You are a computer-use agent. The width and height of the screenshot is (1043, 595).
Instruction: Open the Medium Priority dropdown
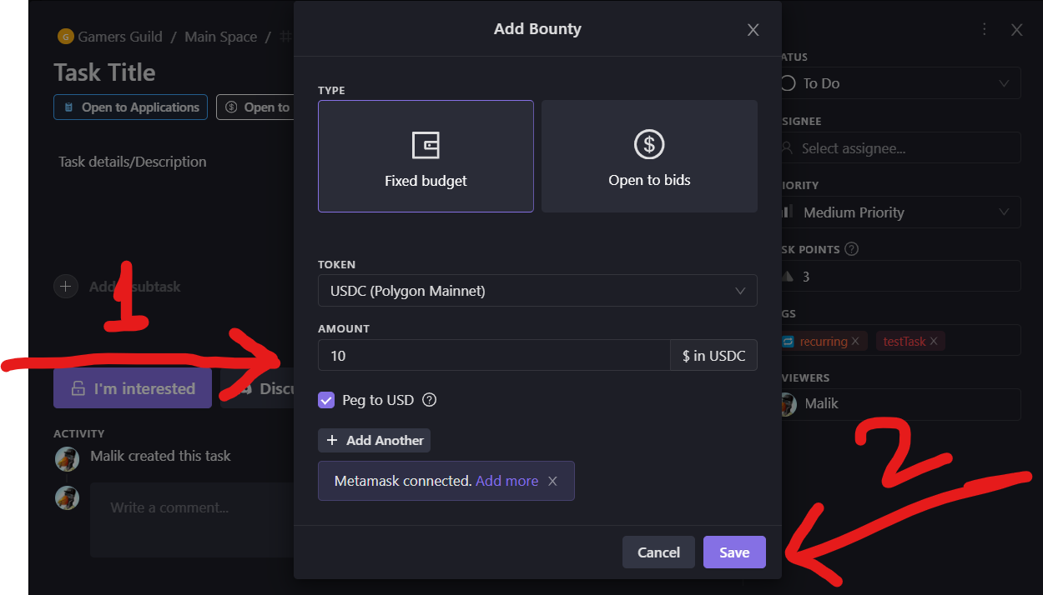coord(901,212)
